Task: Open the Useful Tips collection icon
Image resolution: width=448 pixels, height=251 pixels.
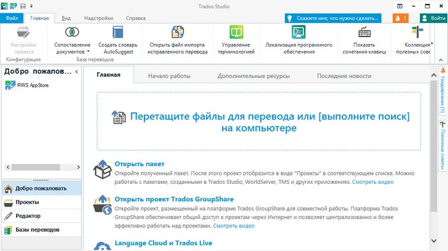Action: coord(417,32)
